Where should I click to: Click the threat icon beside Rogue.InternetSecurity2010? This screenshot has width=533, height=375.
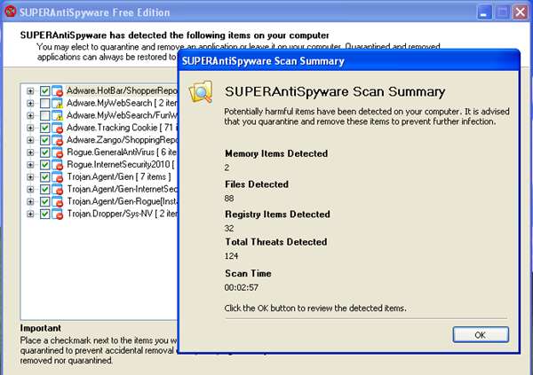(x=58, y=165)
